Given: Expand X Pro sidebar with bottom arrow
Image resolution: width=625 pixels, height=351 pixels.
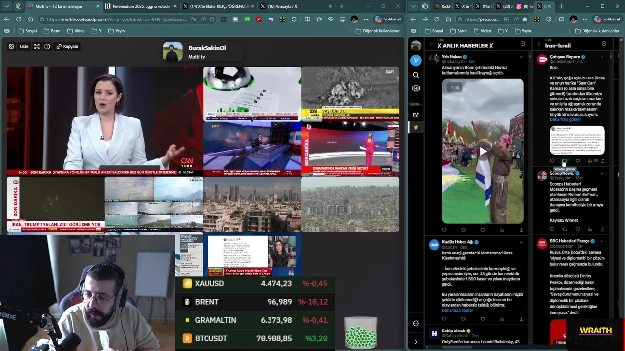Looking at the screenshot, I should pos(416,342).
